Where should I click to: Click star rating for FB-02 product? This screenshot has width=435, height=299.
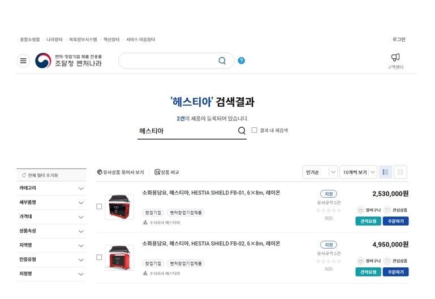(x=329, y=261)
